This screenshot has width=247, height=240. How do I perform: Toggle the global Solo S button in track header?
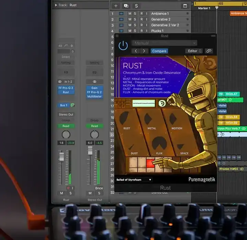tap(137, 6)
